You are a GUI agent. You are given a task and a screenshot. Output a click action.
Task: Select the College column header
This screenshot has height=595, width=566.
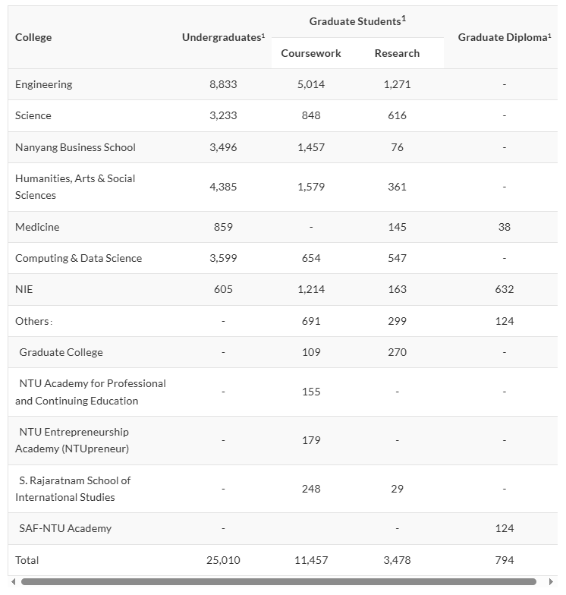click(33, 37)
